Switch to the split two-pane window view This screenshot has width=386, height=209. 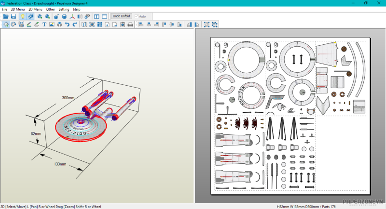96,16
